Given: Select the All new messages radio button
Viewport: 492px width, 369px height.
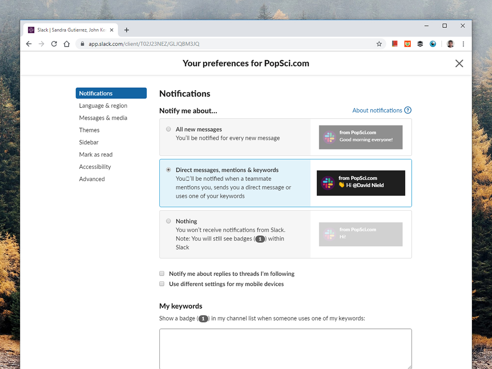Looking at the screenshot, I should click(x=169, y=129).
